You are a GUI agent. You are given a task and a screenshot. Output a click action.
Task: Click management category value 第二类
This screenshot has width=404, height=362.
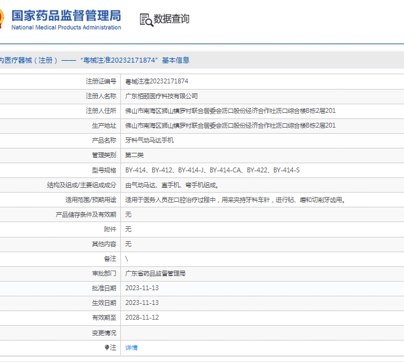click(x=134, y=155)
